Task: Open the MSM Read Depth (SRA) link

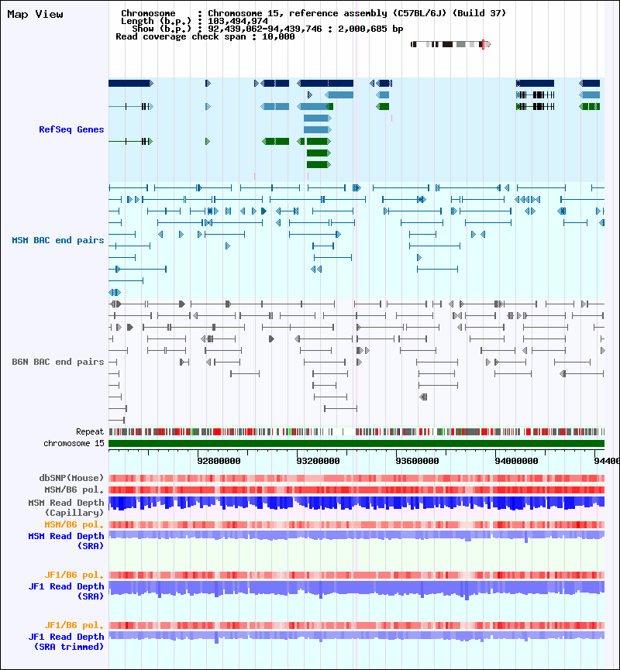Action: [67, 541]
